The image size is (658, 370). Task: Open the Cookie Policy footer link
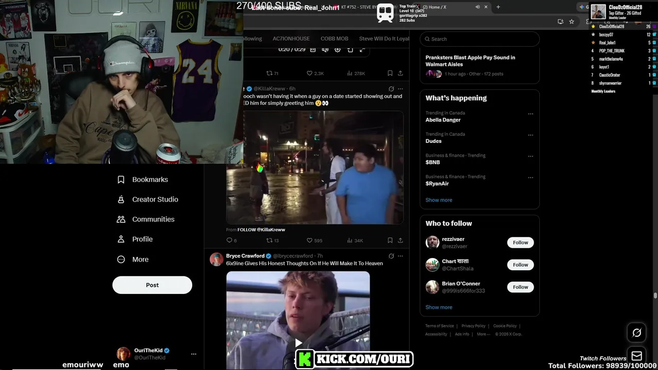505,326
